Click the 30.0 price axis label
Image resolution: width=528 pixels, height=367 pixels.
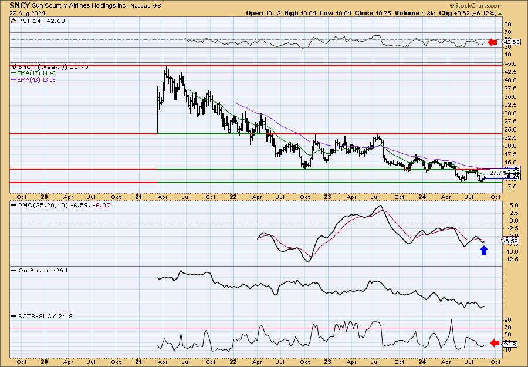click(x=510, y=113)
